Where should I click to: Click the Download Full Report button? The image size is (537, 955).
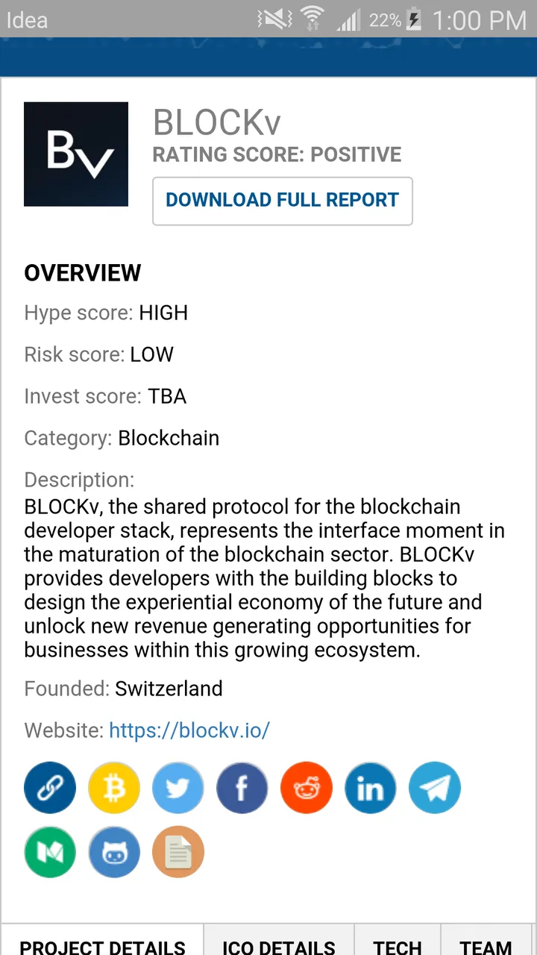(283, 201)
